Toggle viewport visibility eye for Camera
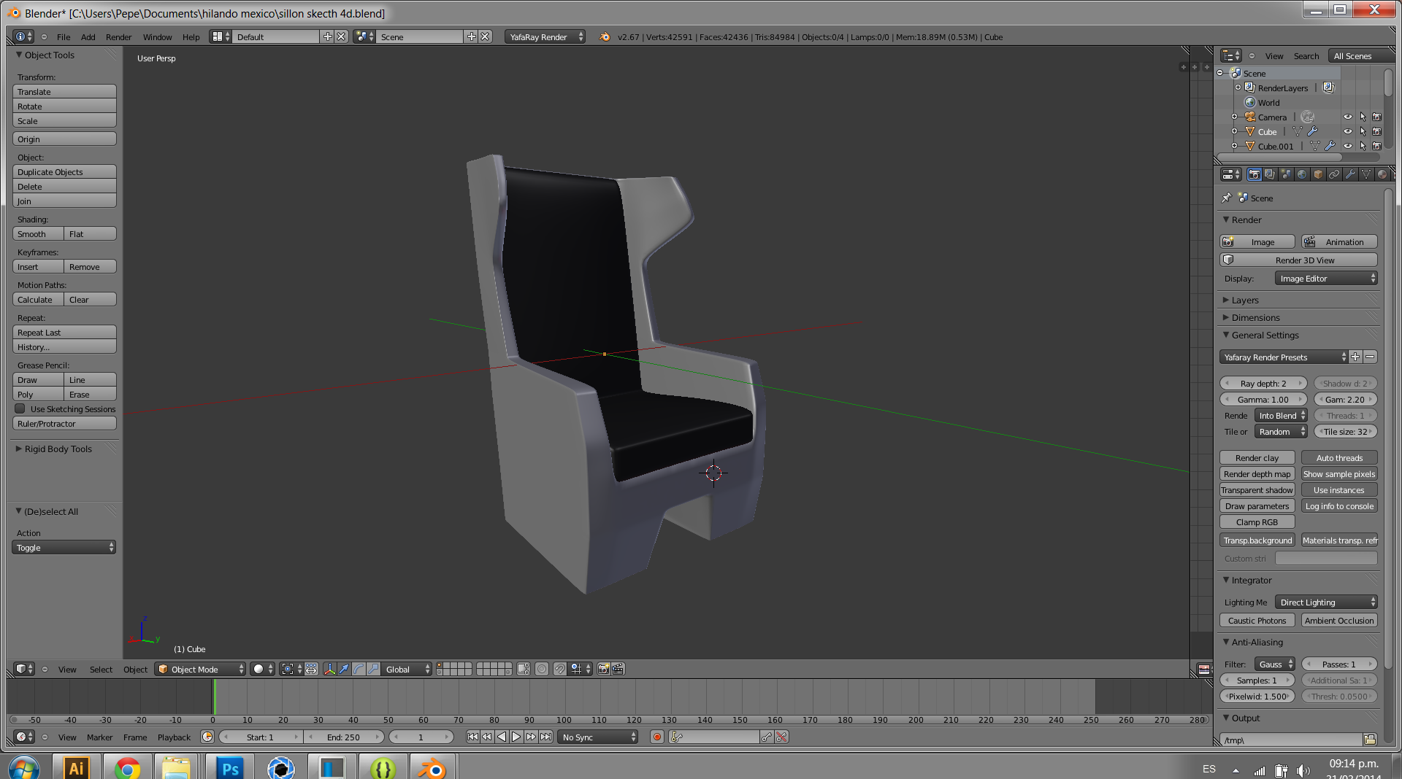1402x779 pixels. pos(1348,117)
